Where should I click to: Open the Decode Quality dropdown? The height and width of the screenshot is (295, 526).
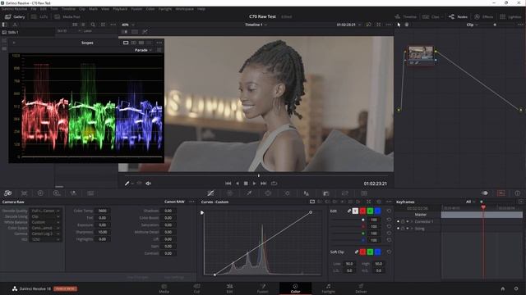click(x=45, y=211)
